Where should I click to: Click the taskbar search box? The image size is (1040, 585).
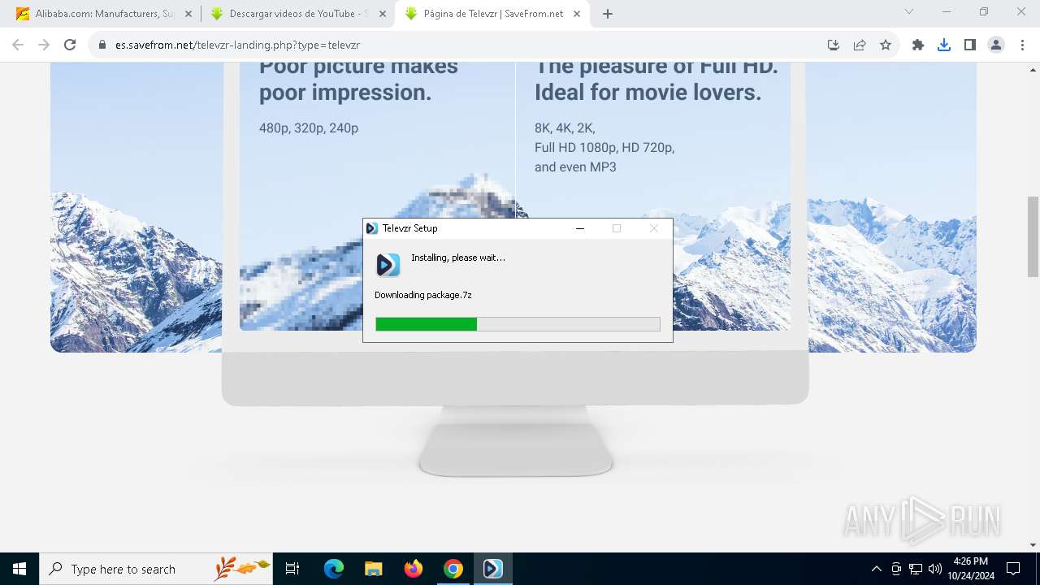coord(156,569)
